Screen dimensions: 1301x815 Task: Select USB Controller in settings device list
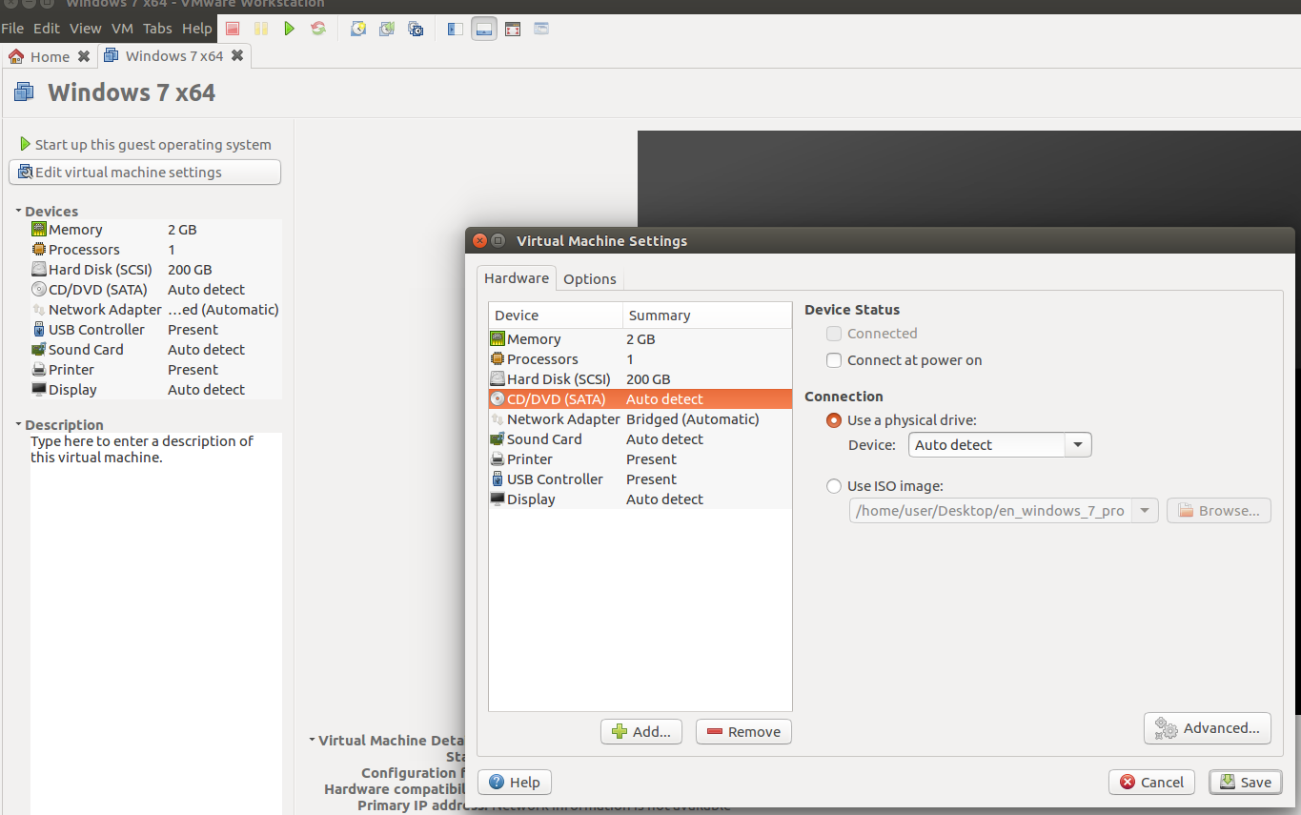point(640,479)
